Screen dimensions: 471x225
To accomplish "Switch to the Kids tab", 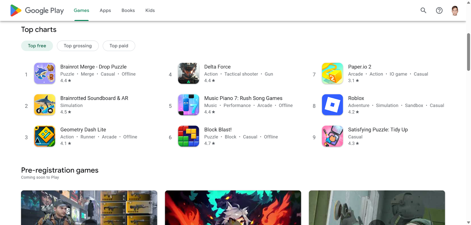I will (x=150, y=10).
